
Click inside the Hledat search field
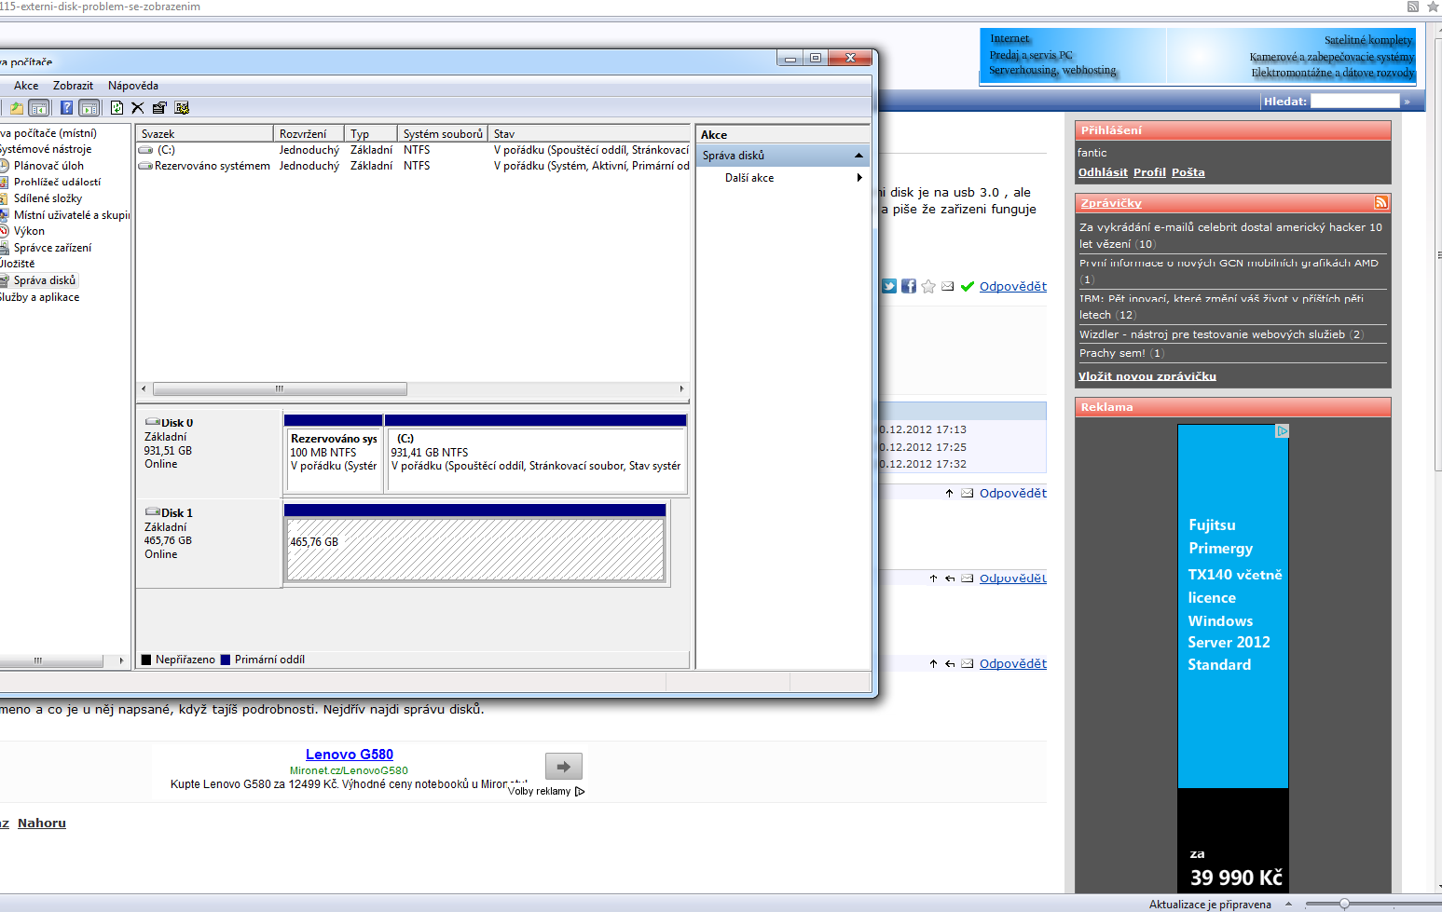click(1355, 101)
